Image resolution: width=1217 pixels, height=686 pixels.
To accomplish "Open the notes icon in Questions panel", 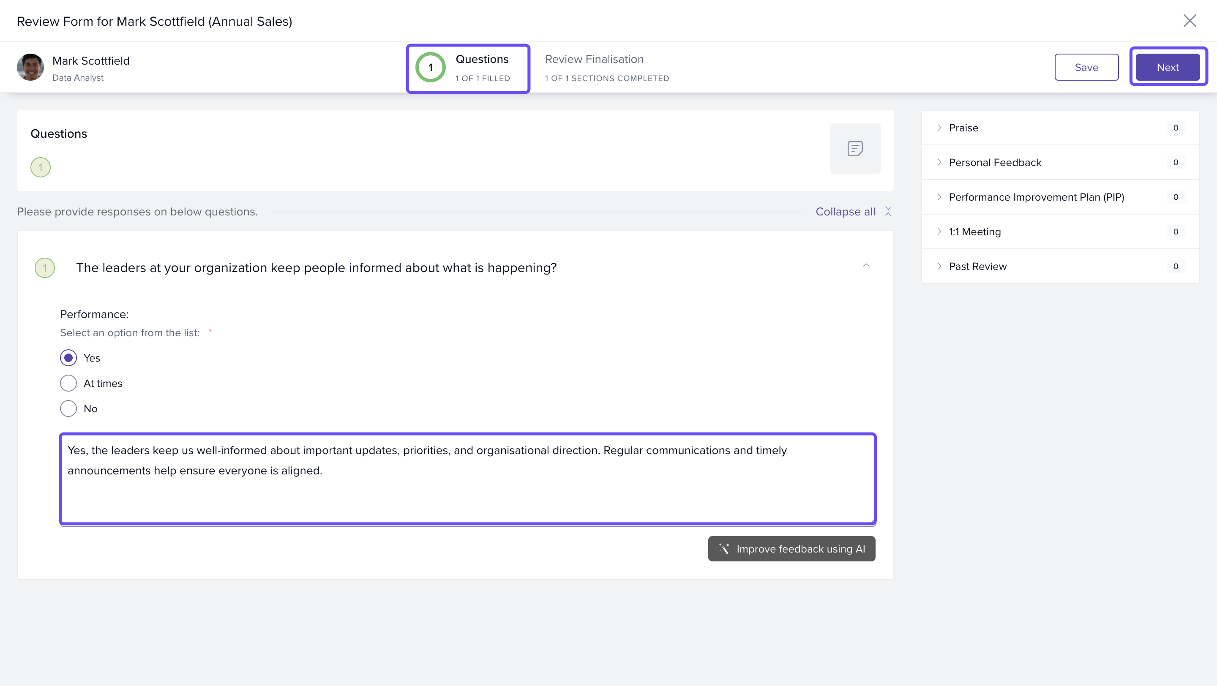I will coord(854,149).
